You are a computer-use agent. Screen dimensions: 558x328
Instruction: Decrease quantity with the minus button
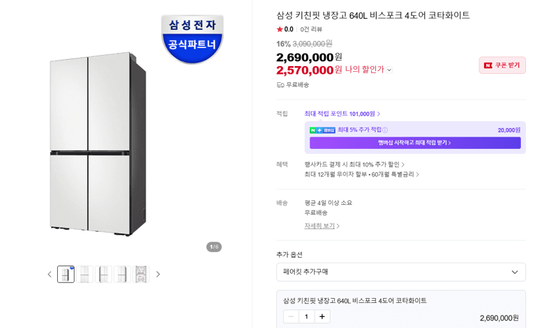coord(291,317)
